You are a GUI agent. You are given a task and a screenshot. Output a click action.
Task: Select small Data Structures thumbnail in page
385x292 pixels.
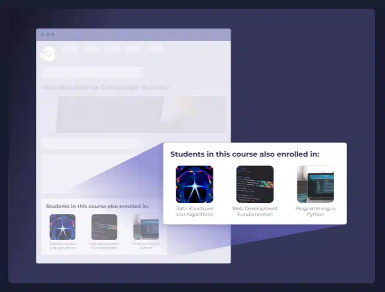click(x=62, y=227)
